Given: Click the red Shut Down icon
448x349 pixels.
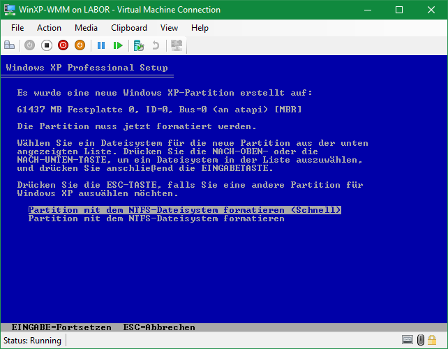Looking at the screenshot, I should (x=64, y=45).
